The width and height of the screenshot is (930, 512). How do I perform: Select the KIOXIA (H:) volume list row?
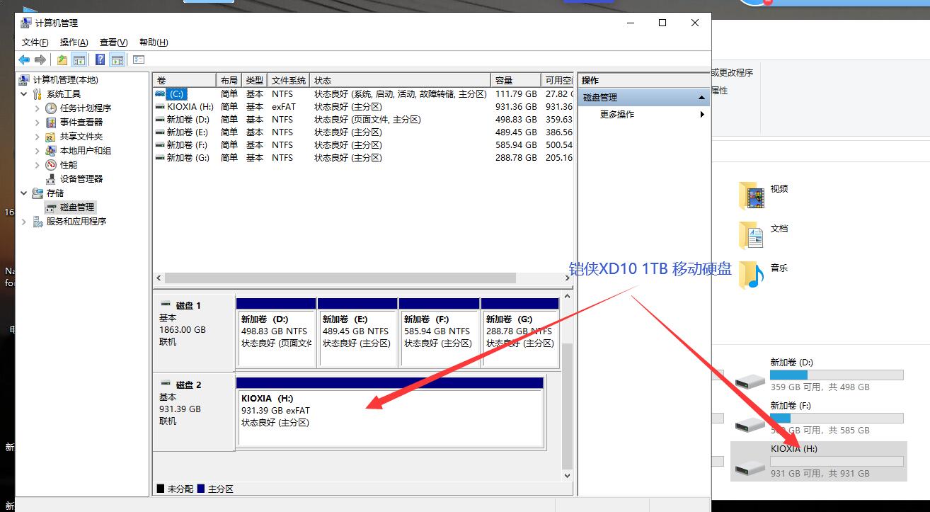click(362, 107)
